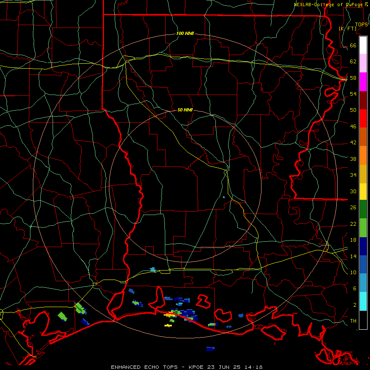
Task: Click the "100 NMI" range ring label
Action: 185,33
